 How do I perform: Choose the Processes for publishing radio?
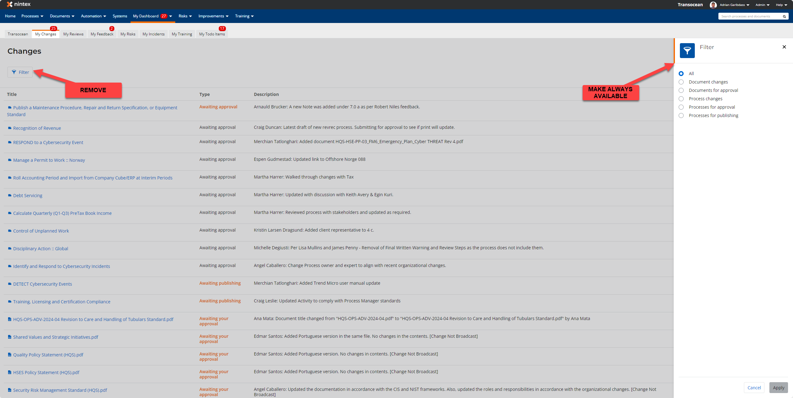click(x=681, y=115)
